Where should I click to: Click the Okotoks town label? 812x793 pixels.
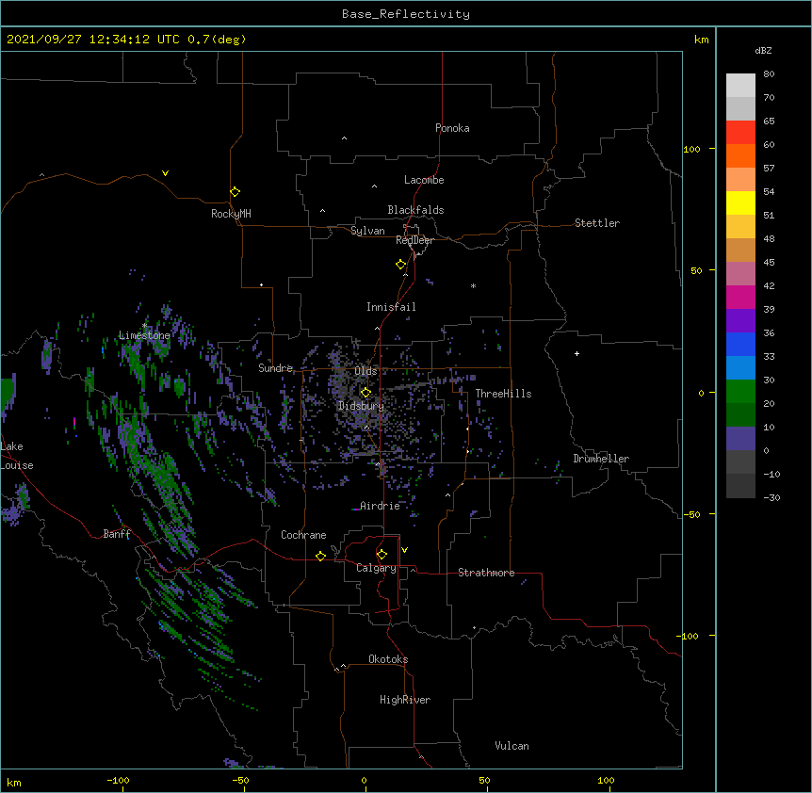(388, 659)
